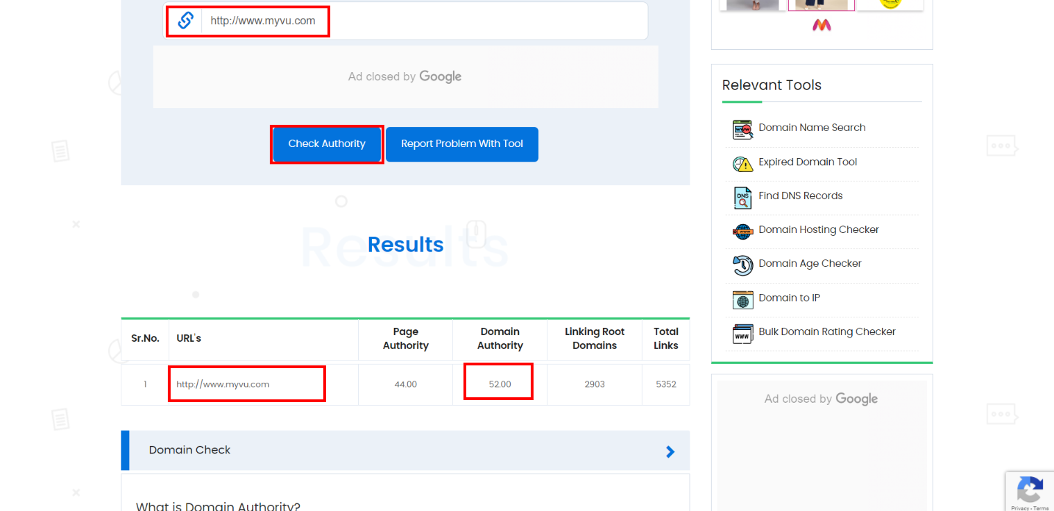Click the http://www.myvu.com result URL
1054x511 pixels.
point(223,384)
